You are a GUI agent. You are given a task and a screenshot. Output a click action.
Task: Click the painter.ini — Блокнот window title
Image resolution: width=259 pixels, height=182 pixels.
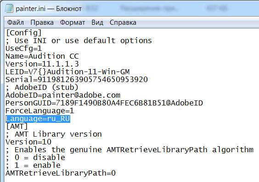(49, 9)
